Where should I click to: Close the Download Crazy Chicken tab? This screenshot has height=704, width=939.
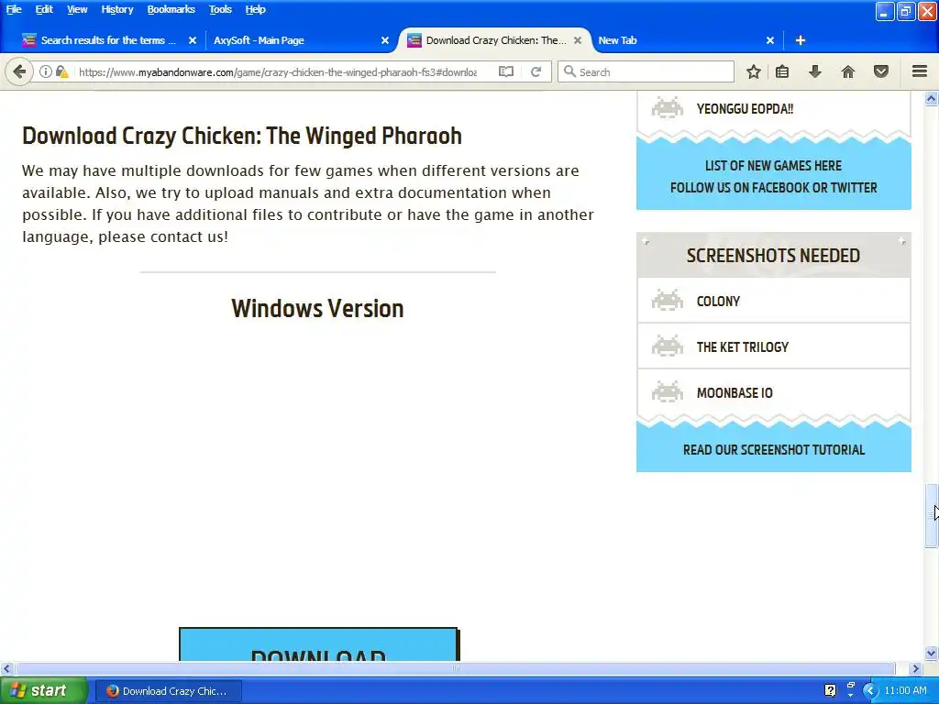coord(578,40)
